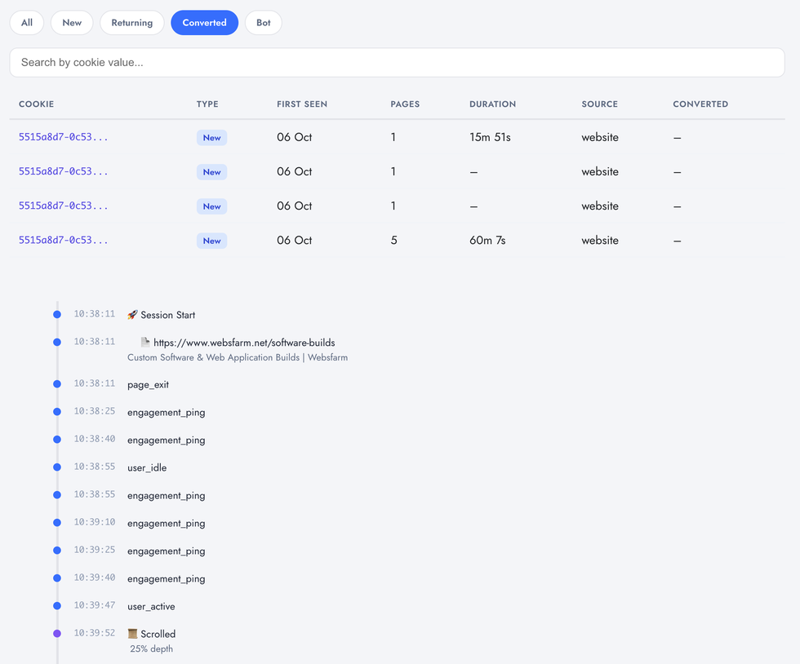
Task: Click the TYPE column header
Action: (207, 104)
